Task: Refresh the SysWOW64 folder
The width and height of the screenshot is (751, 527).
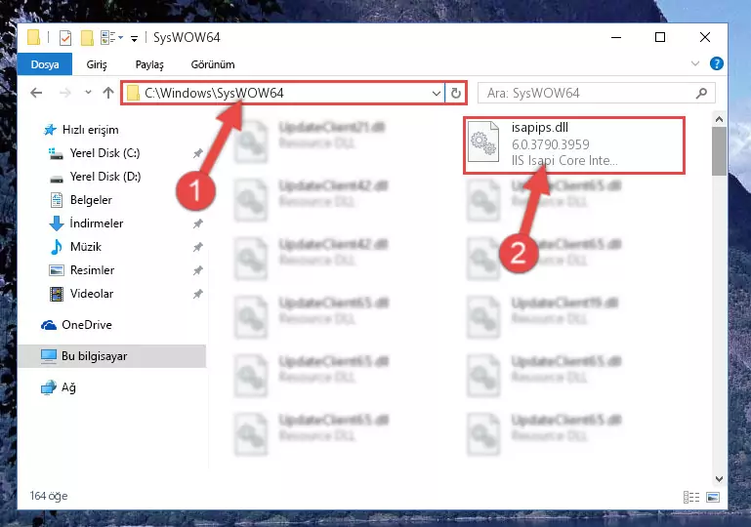Action: (x=456, y=93)
